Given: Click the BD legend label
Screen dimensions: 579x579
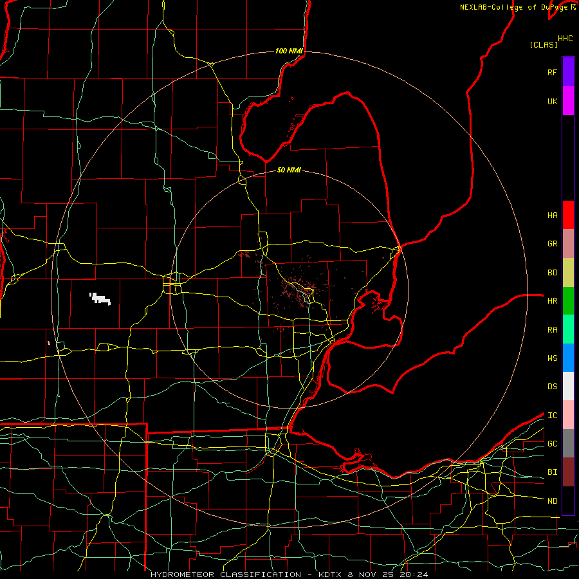Looking at the screenshot, I should click(x=552, y=273).
